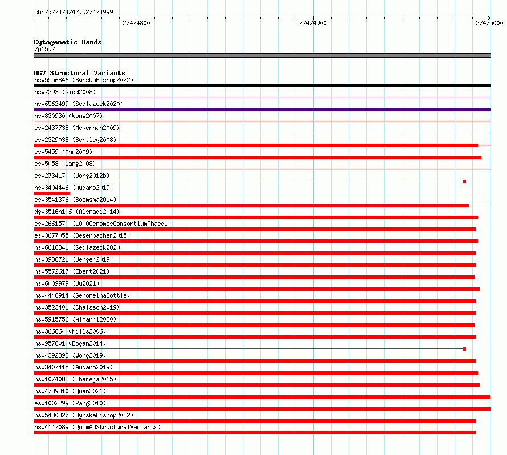Click the 27474800 ruler position

tap(137, 23)
